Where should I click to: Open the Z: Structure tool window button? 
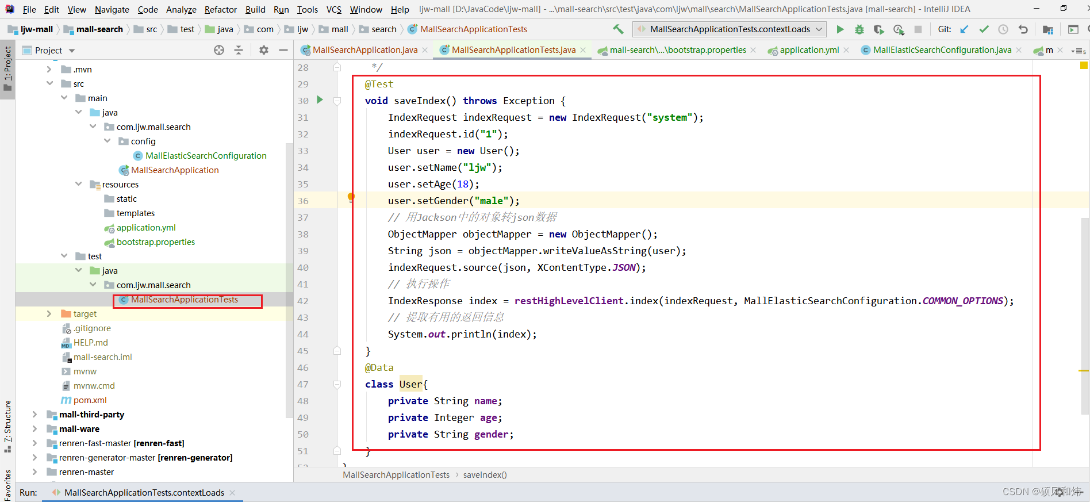point(7,426)
